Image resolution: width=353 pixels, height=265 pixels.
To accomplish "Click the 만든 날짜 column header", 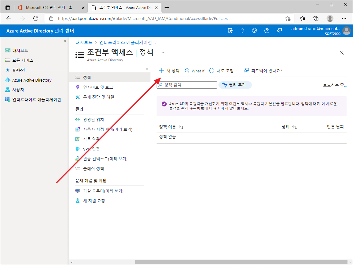I will [335, 127].
